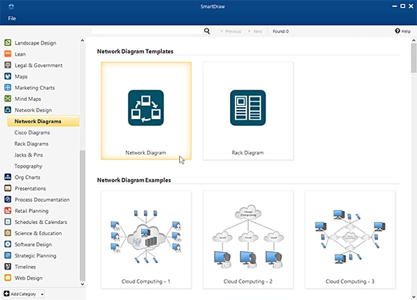Viewport: 417px width, 300px height.
Task: Select the Timelines label
Action: (x=25, y=267)
